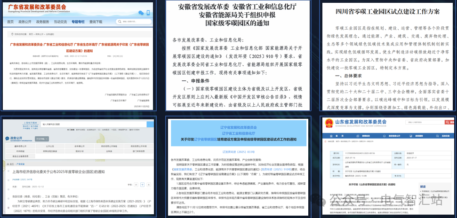
Task: Click the 新闻动态 icon in the Shandong navigation bar
Action: click(x=358, y=136)
